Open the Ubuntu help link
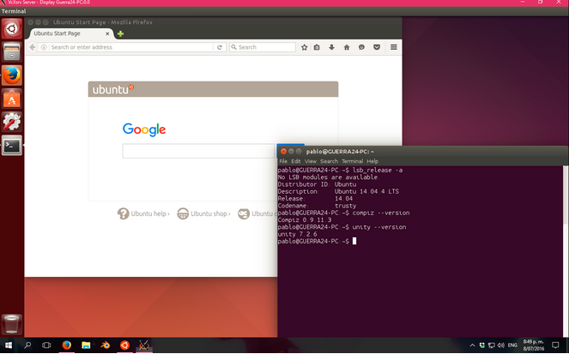Viewport: 569px width, 354px height. coord(143,213)
